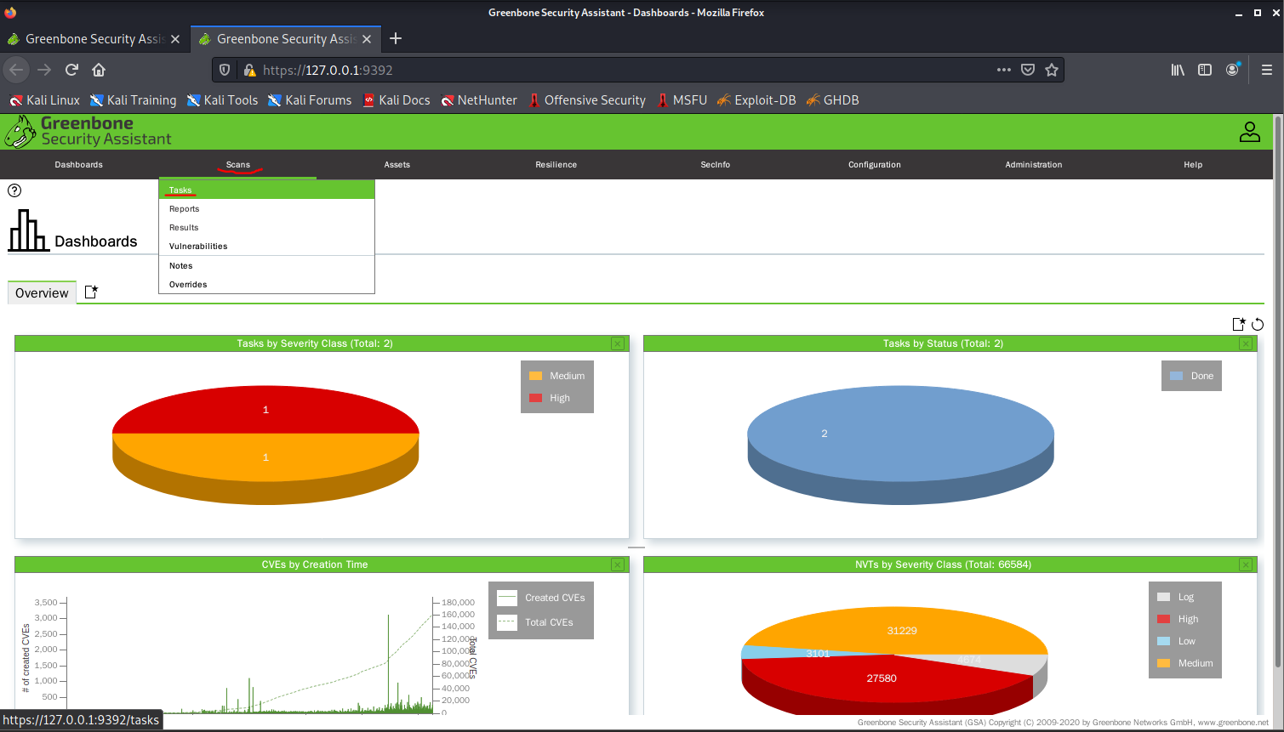
Task: Click the Dashboards bar chart icon
Action: (x=28, y=230)
